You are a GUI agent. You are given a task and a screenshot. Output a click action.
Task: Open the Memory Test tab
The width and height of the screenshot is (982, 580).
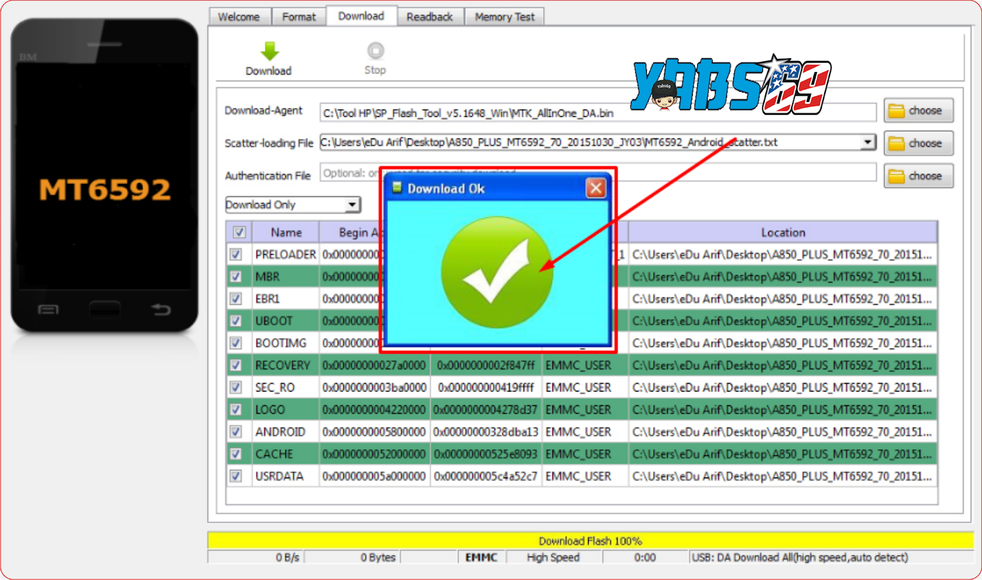pos(505,17)
